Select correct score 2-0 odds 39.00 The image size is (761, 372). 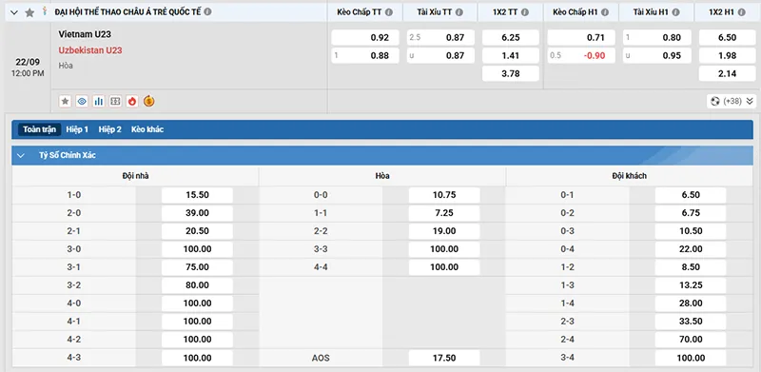click(197, 213)
